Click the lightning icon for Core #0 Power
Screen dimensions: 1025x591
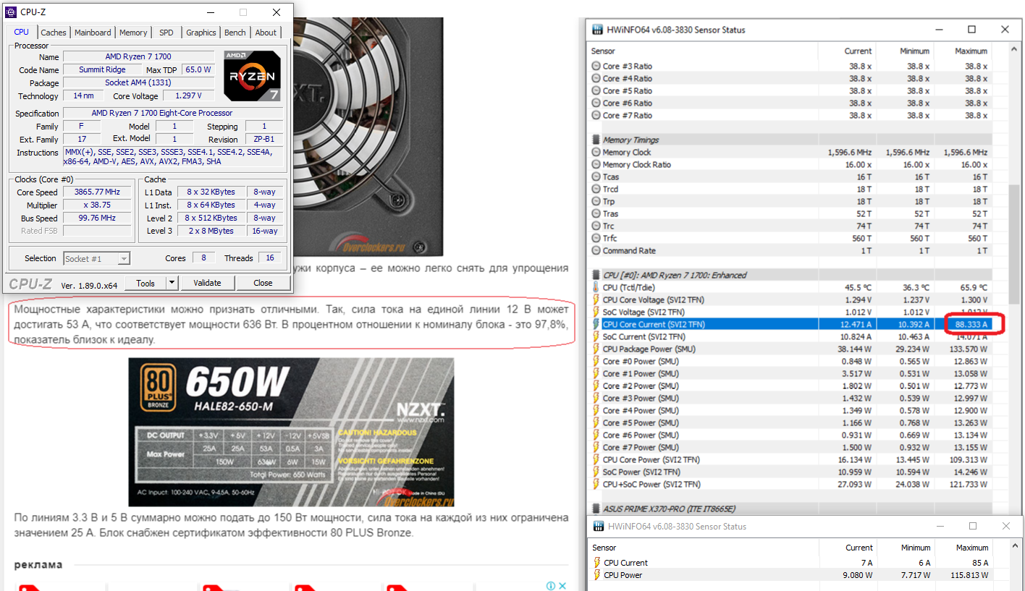[596, 362]
